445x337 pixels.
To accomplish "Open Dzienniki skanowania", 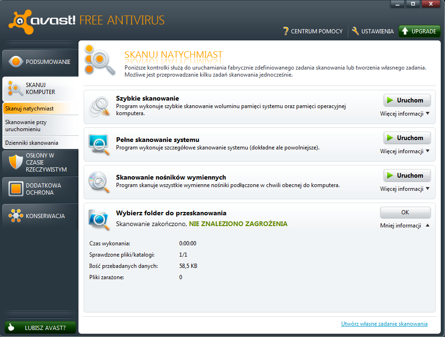I will click(x=40, y=143).
